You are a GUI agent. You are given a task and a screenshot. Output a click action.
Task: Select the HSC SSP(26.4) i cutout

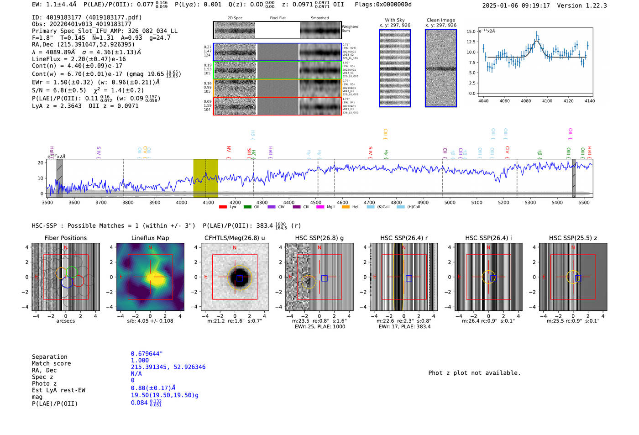click(488, 277)
